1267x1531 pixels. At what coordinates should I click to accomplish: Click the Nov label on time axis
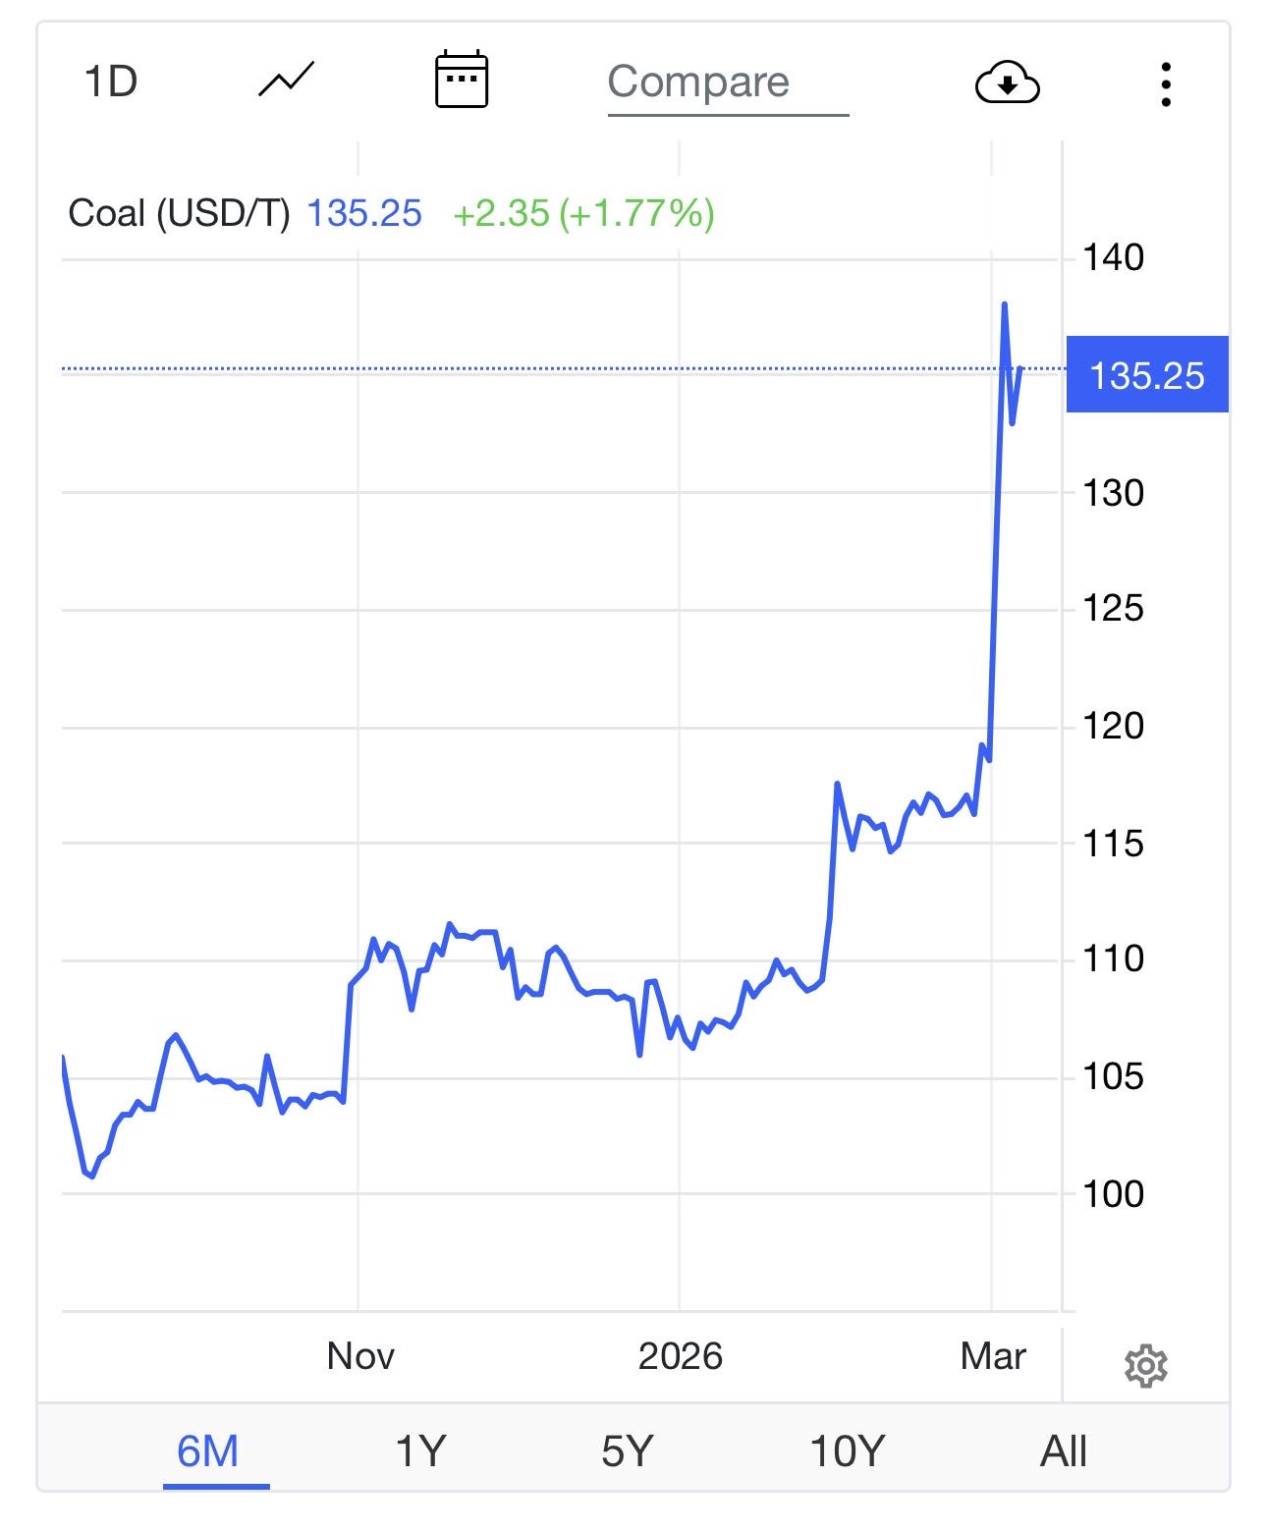click(x=360, y=1356)
